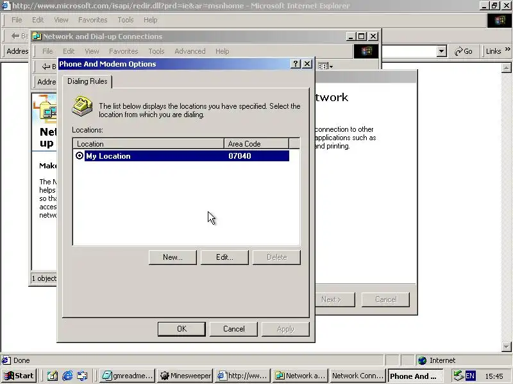Cancel the Phone And Modem Options dialog

(x=233, y=329)
